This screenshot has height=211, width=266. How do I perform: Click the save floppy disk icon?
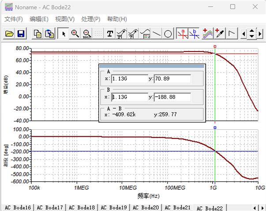(20, 33)
